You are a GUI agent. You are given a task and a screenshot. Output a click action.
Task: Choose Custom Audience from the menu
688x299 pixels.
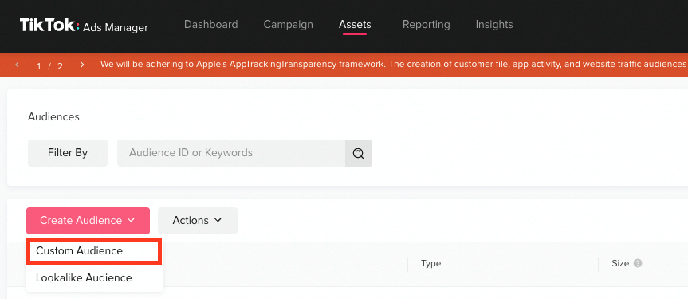(94, 251)
